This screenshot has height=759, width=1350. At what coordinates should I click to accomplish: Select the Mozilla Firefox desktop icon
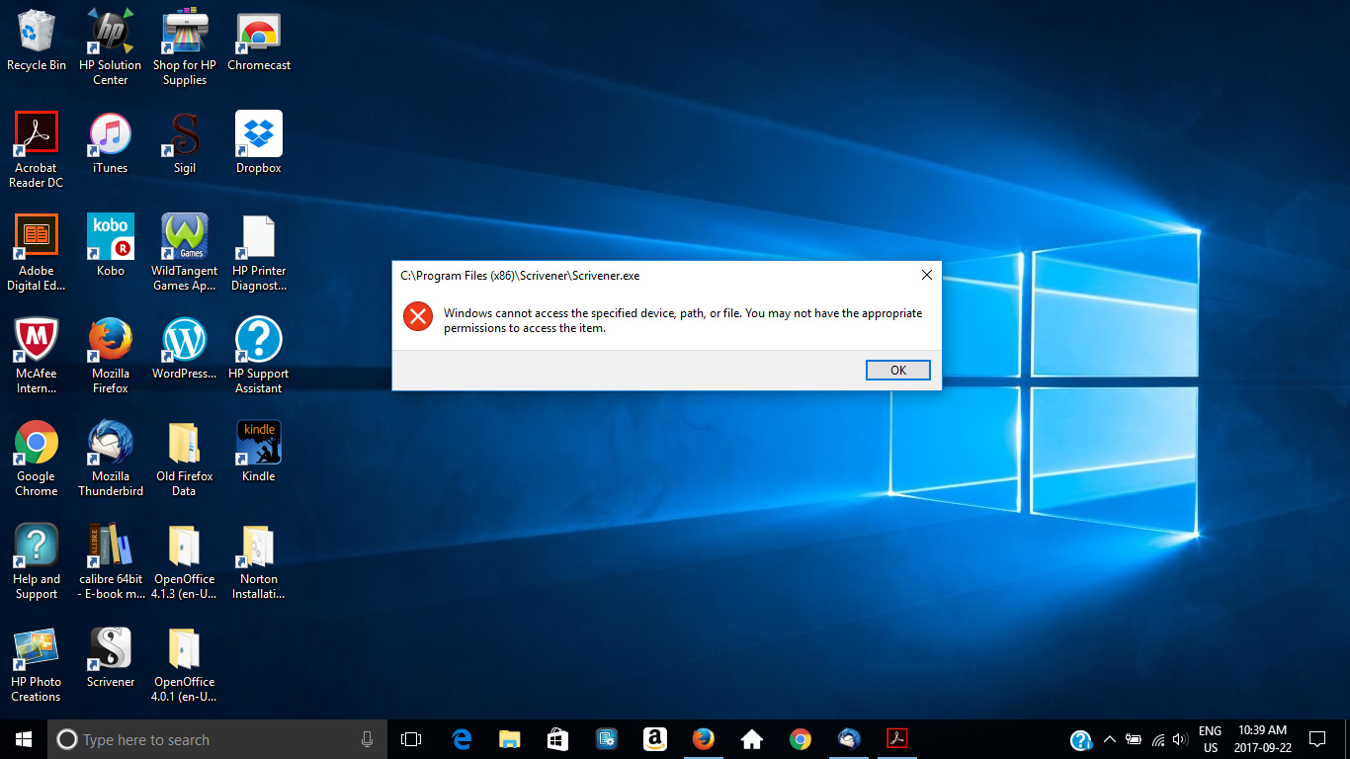(x=111, y=356)
